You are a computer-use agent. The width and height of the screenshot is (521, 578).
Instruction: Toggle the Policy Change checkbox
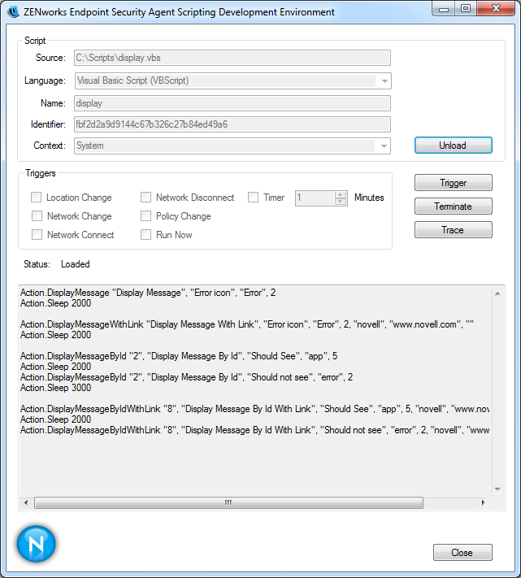click(x=146, y=216)
